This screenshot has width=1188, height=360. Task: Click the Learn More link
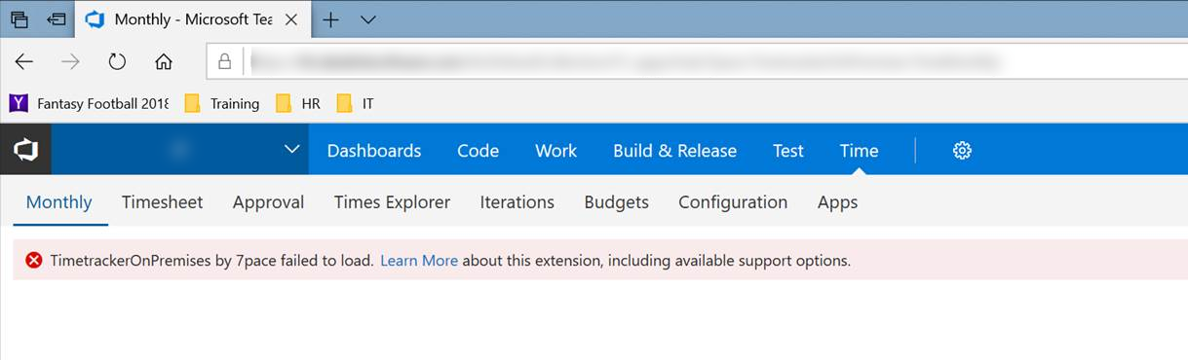419,260
